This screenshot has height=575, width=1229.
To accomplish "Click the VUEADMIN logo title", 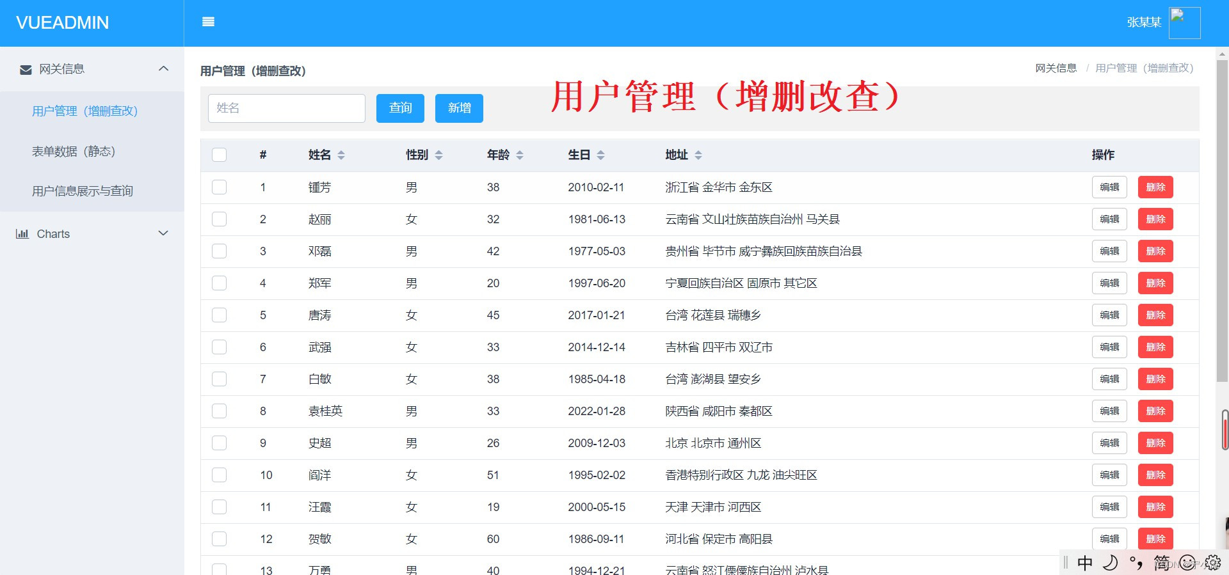I will tap(63, 23).
